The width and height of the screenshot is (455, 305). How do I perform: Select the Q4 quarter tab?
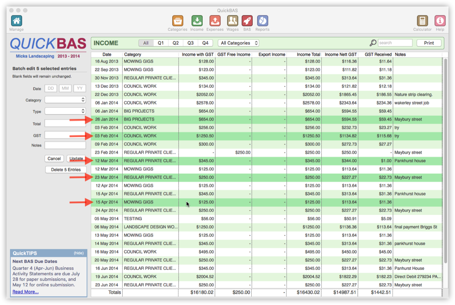205,43
